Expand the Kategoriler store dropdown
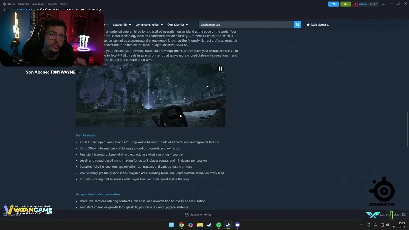 (122, 25)
